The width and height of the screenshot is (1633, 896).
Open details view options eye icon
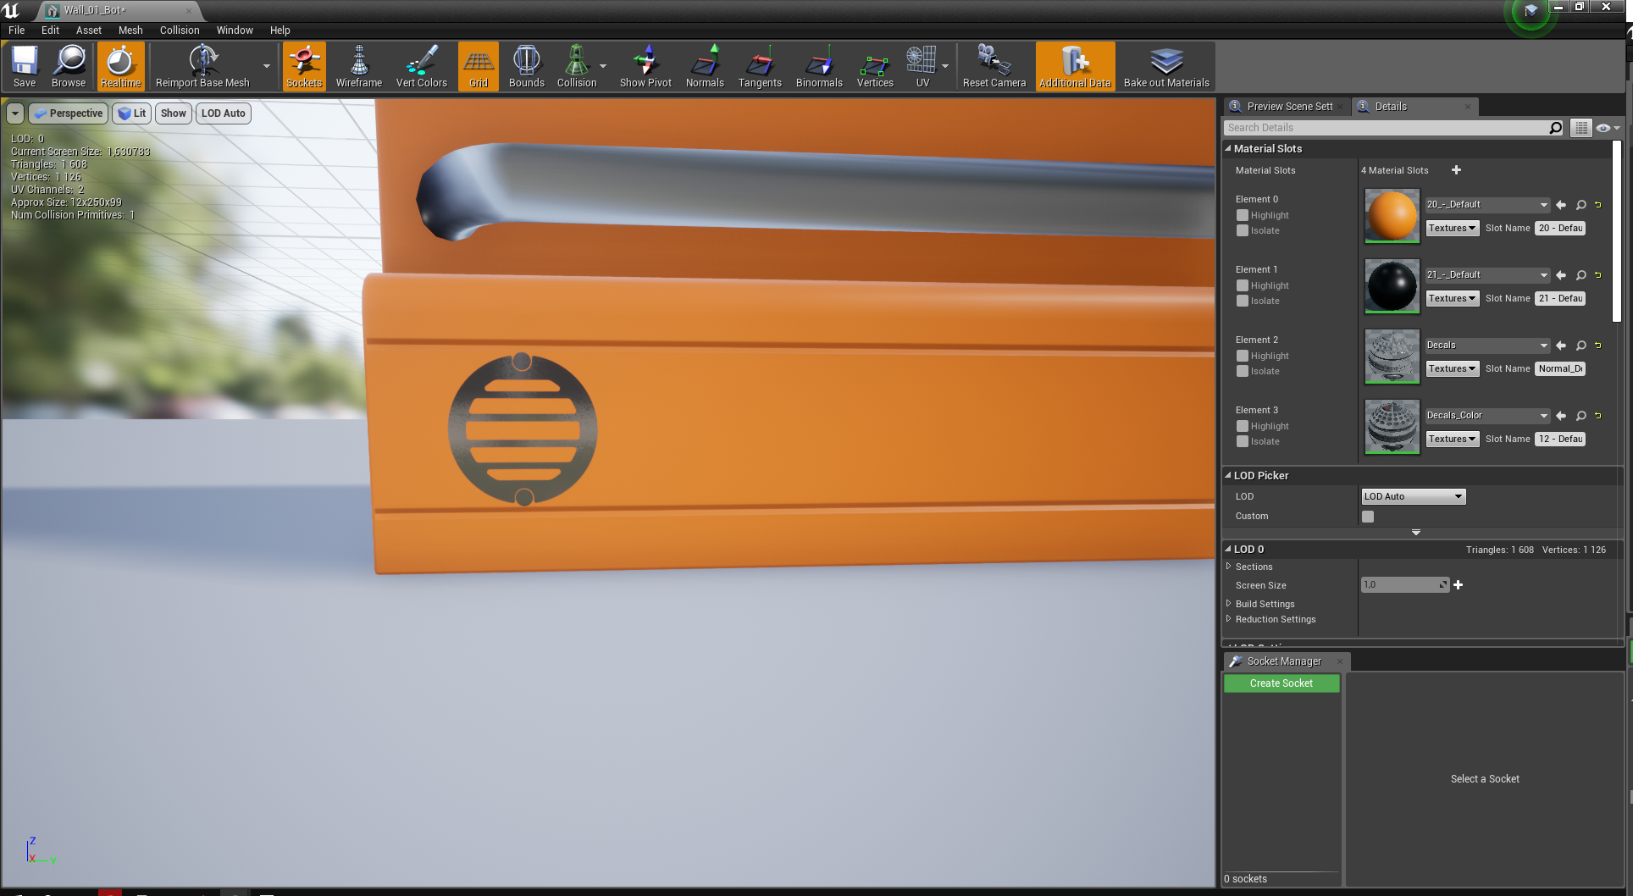click(x=1607, y=128)
